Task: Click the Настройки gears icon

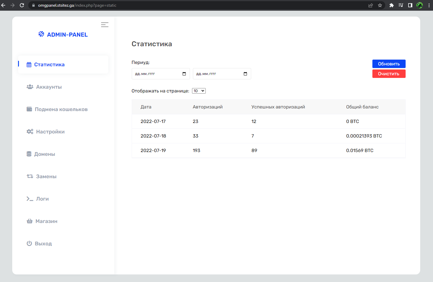Action: pyautogui.click(x=30, y=132)
